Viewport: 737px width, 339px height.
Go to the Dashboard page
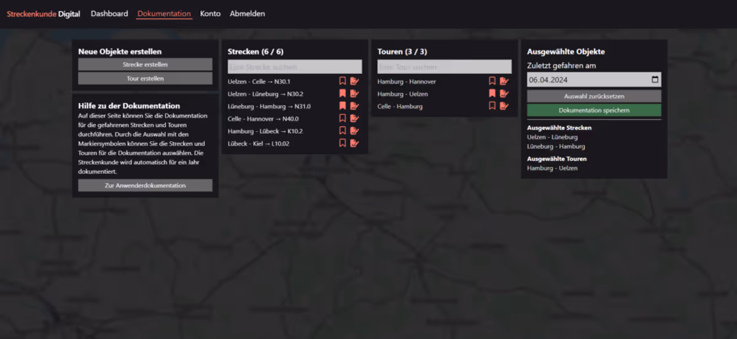coord(109,14)
